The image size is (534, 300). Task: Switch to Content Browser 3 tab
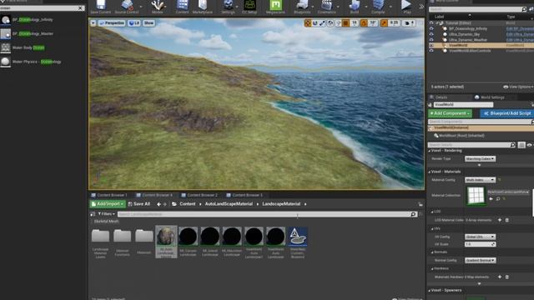click(244, 195)
